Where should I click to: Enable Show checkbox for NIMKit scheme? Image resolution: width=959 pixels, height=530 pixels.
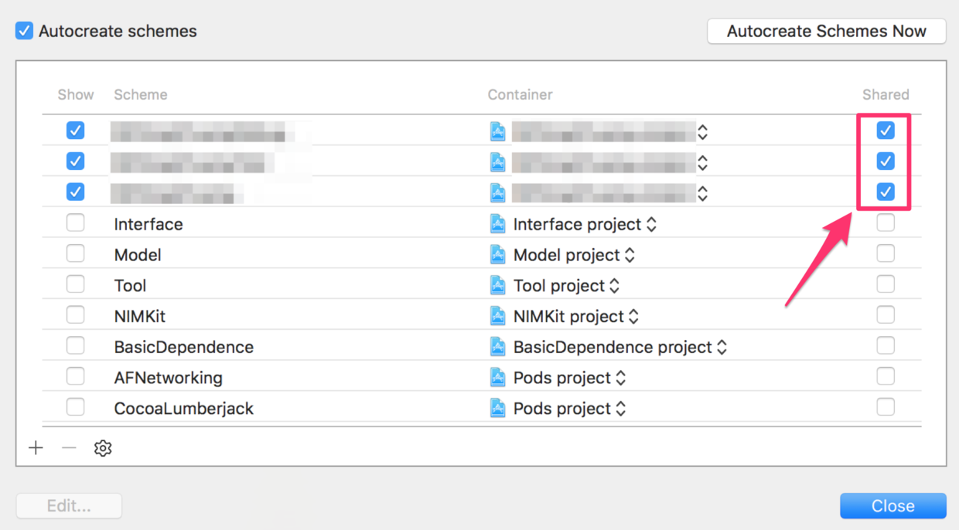(75, 314)
